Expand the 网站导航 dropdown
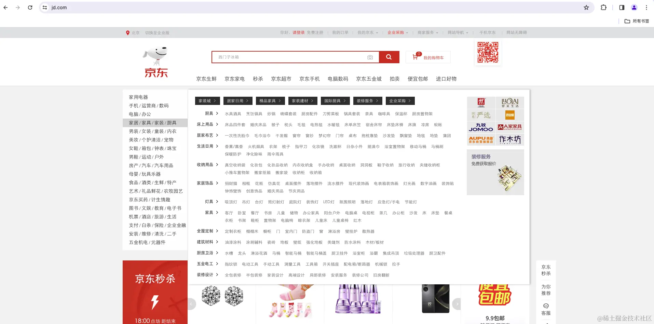This screenshot has width=654, height=324. (x=458, y=33)
